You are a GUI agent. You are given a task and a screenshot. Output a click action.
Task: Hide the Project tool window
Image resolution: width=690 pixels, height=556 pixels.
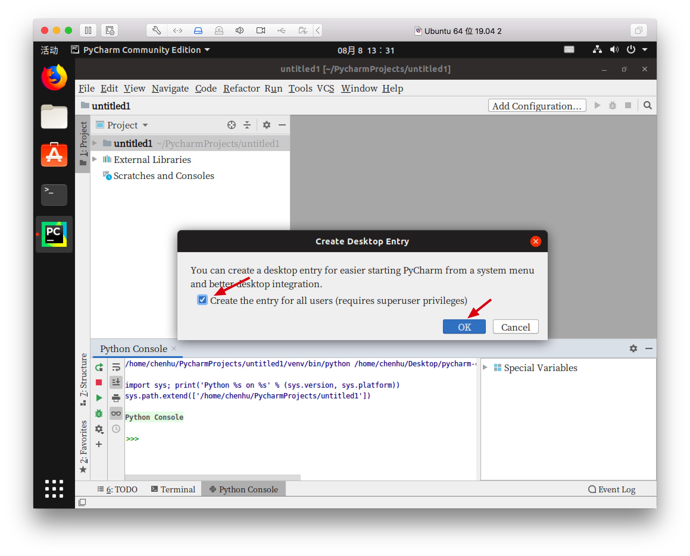[282, 125]
